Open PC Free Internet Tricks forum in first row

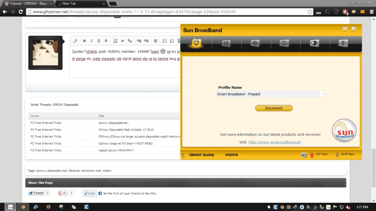[46, 123]
